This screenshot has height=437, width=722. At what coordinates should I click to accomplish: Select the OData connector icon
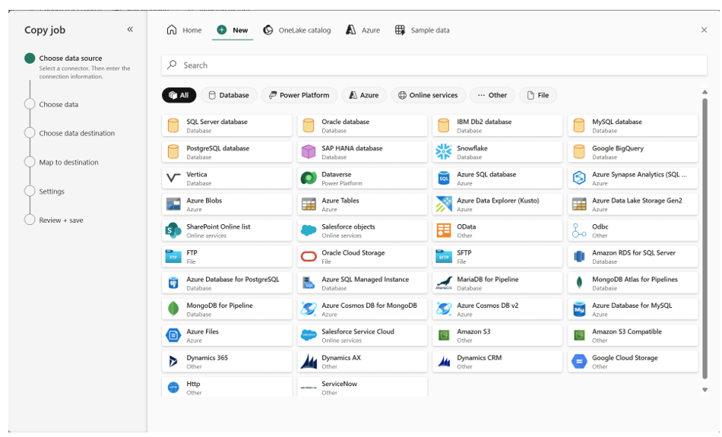tap(443, 230)
